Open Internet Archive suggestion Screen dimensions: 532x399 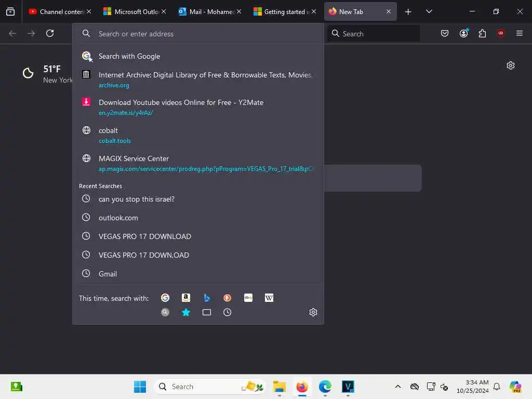tap(198, 79)
